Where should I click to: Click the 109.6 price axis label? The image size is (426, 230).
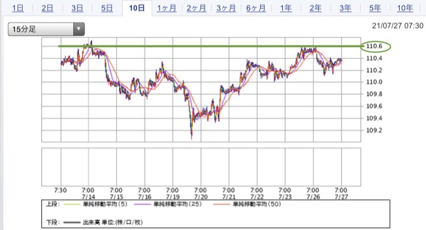tap(374, 106)
